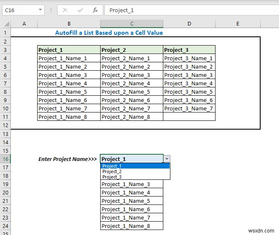279x235 pixels.
Task: Select row 24 header
Action: pos(5,226)
